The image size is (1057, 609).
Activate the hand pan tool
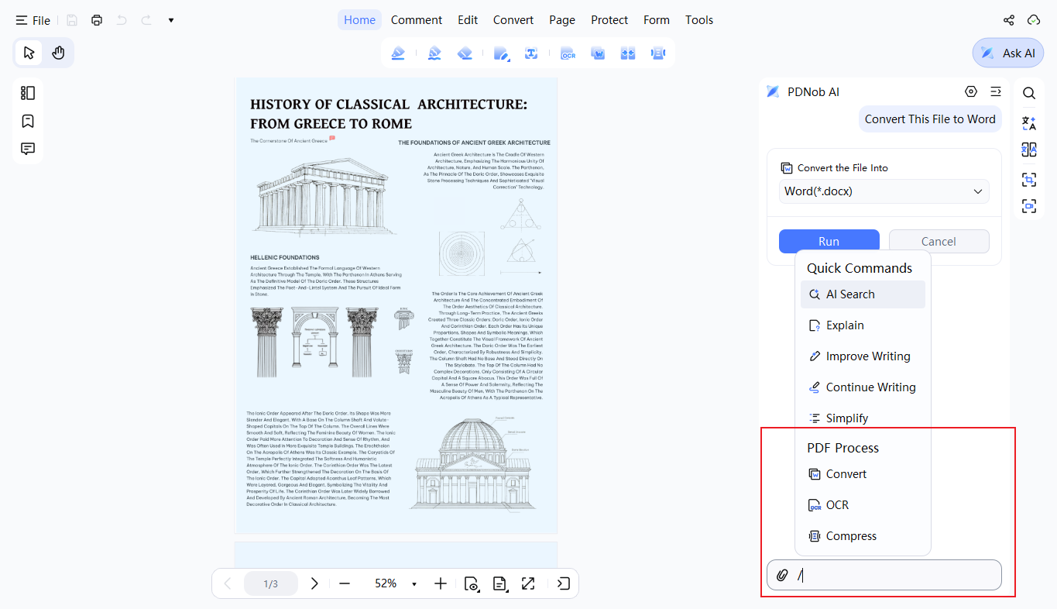pos(58,53)
